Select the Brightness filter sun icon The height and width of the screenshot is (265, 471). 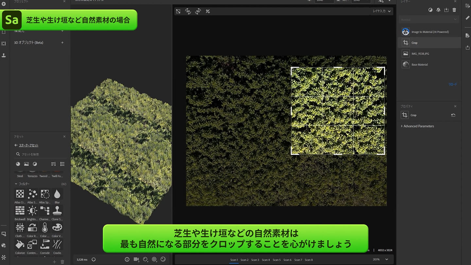coord(32,211)
